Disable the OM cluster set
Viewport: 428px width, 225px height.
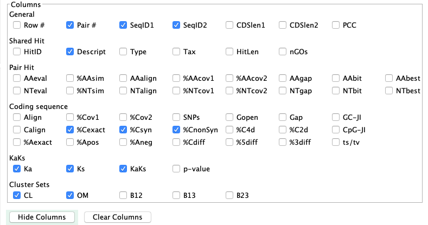point(70,195)
